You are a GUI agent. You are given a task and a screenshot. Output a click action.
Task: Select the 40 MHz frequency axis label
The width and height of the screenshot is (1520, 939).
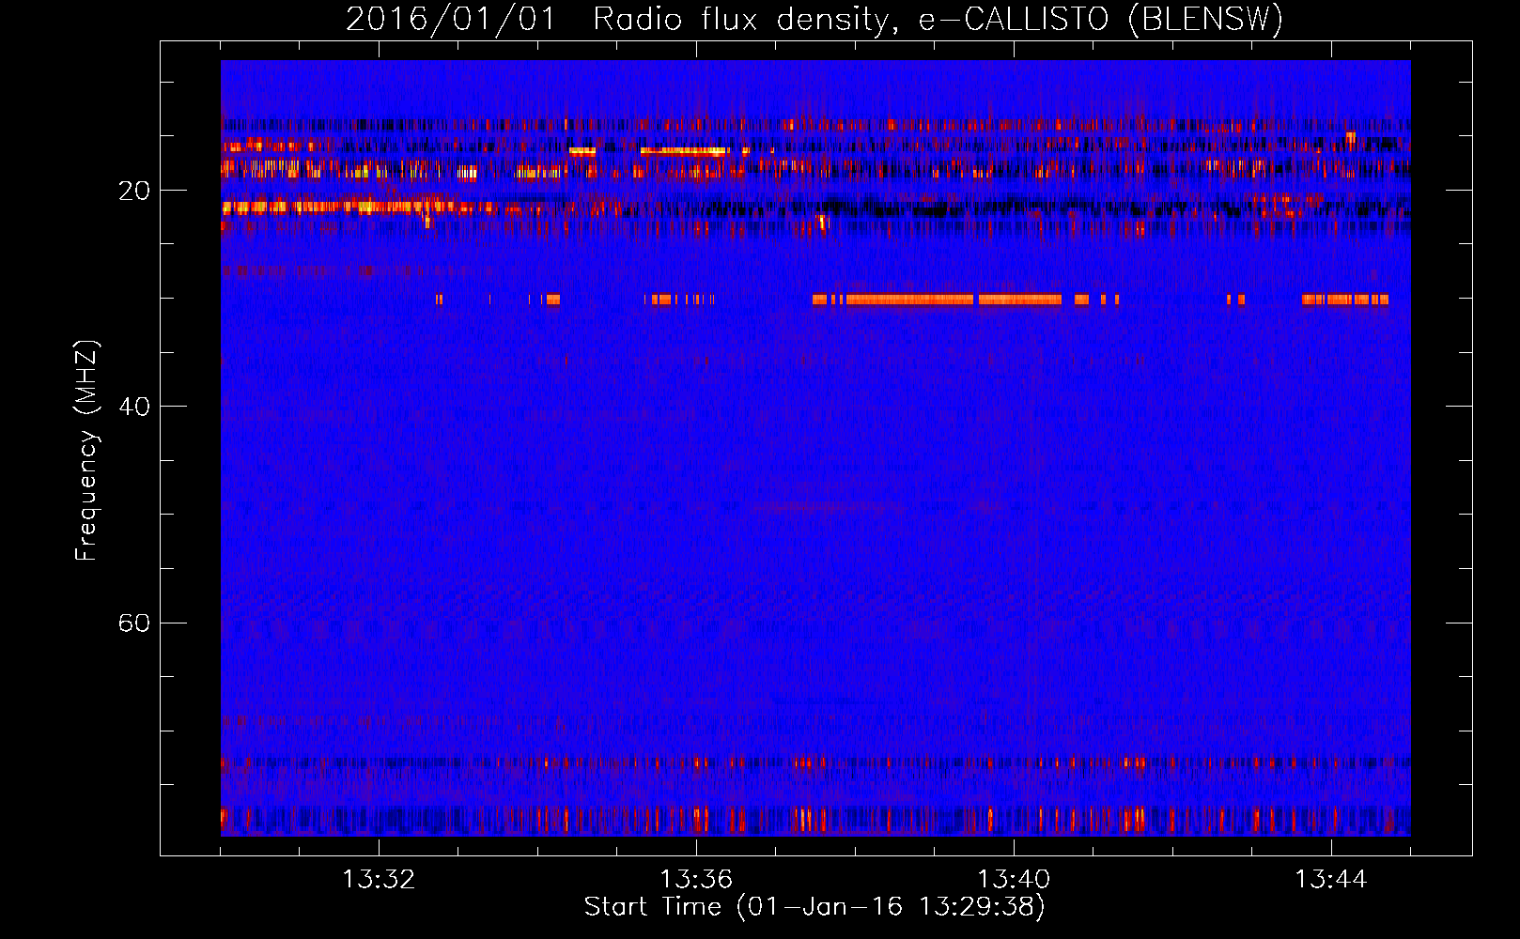(x=133, y=407)
